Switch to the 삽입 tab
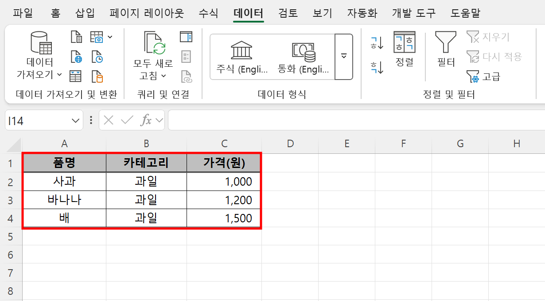The image size is (545, 301). 85,13
